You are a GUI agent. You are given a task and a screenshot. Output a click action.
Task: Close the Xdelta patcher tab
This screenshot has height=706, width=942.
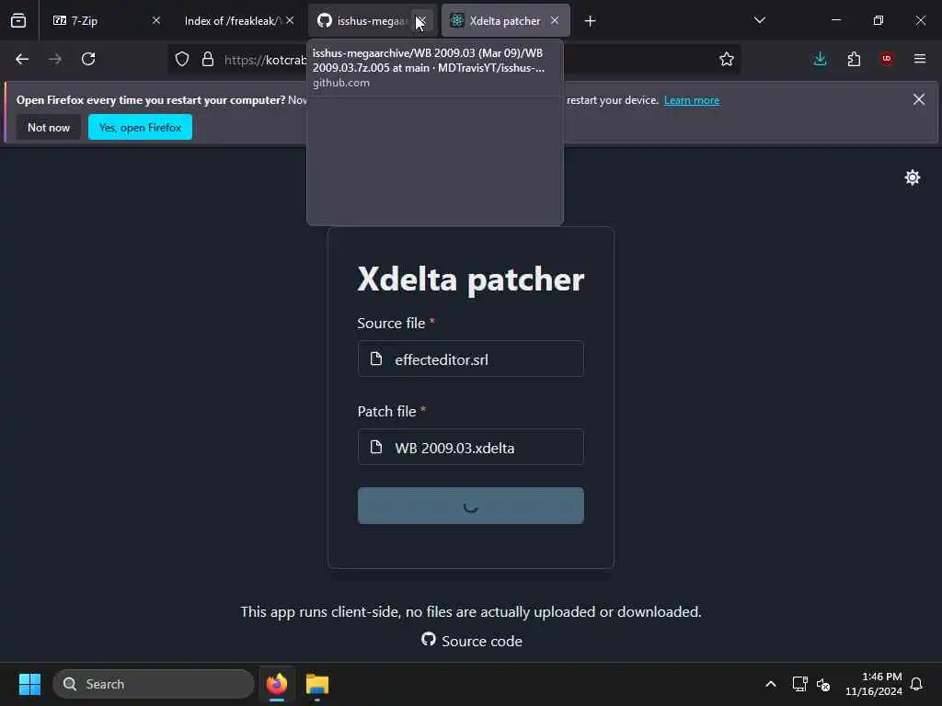555,20
